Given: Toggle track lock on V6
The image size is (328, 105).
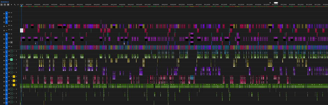Looking at the screenshot, I should (4, 26).
